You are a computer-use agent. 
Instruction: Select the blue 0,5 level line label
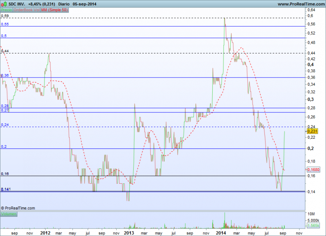(x=4, y=36)
